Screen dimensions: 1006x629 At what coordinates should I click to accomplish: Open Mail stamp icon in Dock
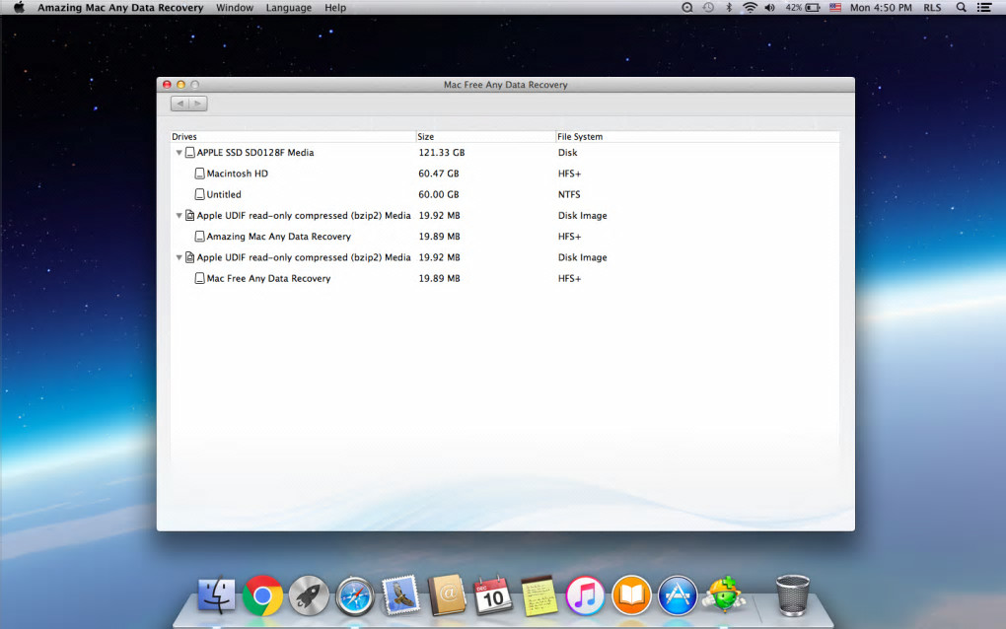(x=400, y=595)
